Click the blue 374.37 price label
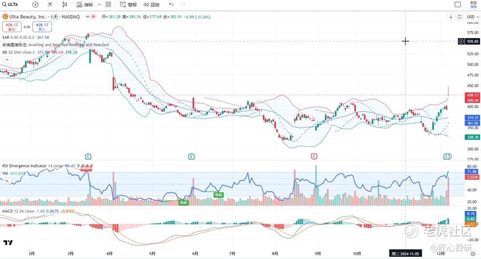 pos(473,117)
